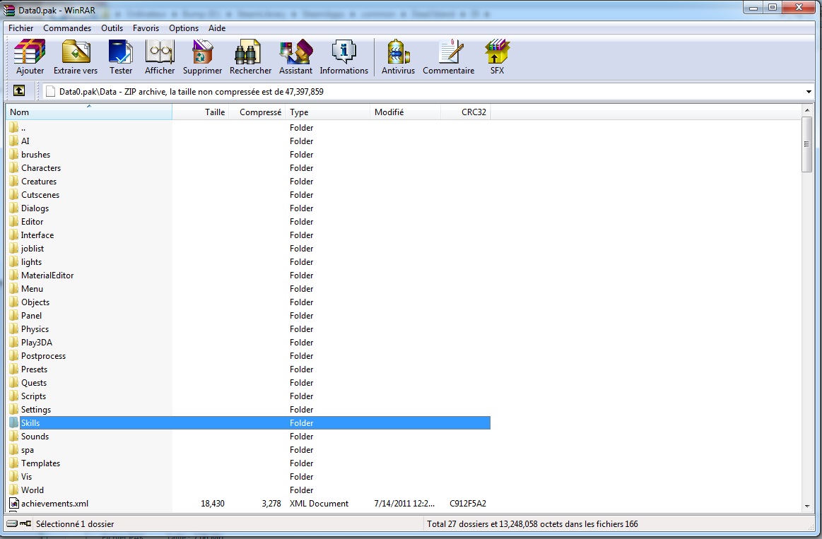Sort by the Nom column header
The height and width of the screenshot is (539, 822).
click(89, 112)
